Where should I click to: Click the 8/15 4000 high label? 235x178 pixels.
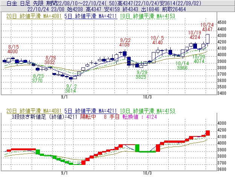point(13,49)
